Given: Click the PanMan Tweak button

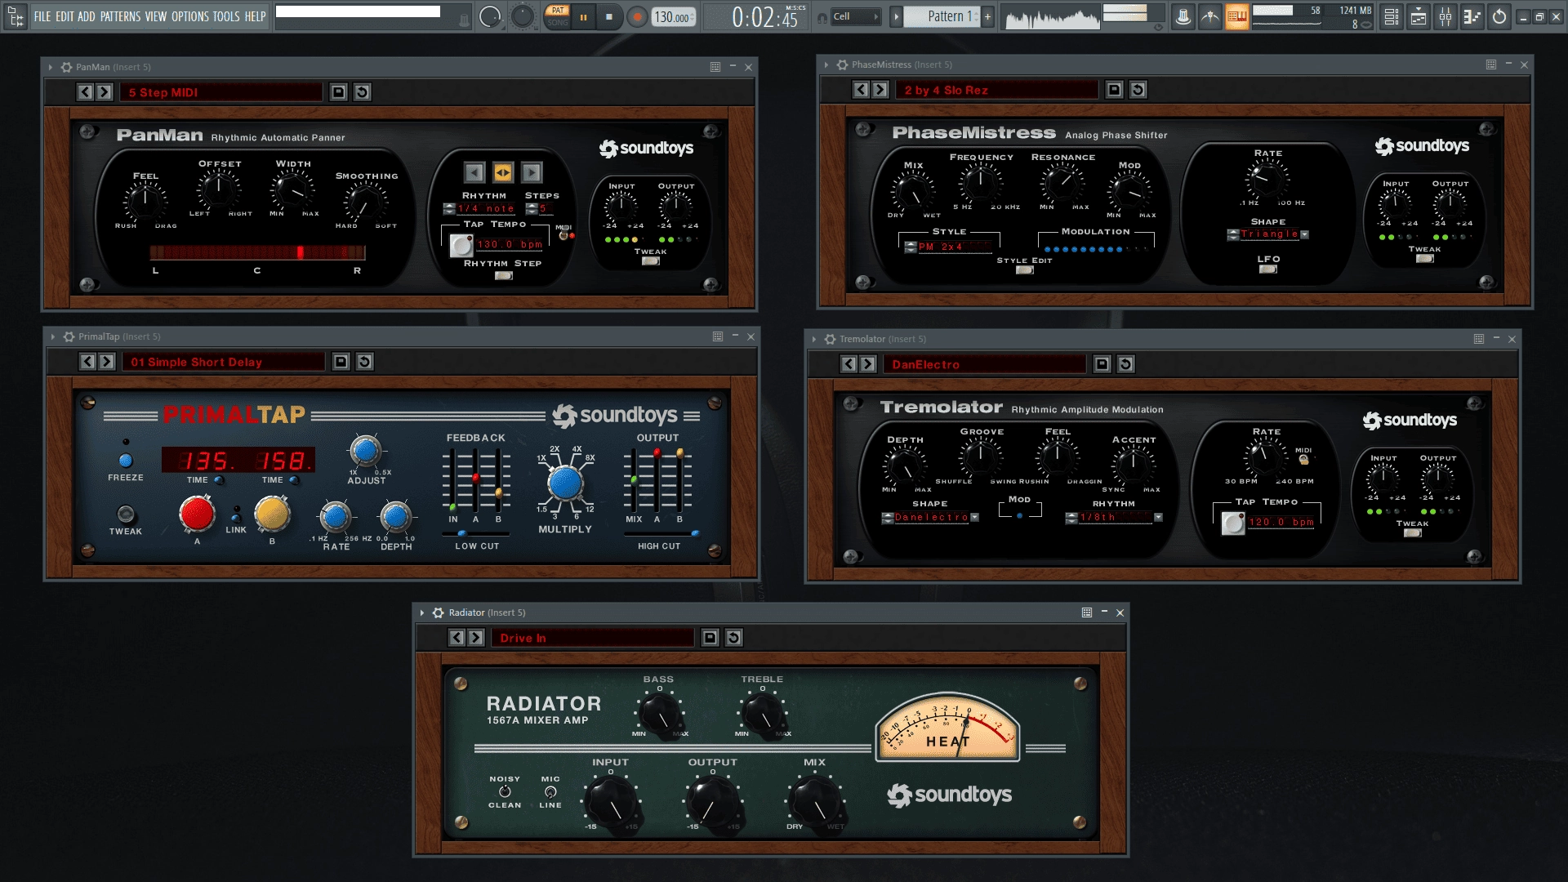Looking at the screenshot, I should (650, 261).
